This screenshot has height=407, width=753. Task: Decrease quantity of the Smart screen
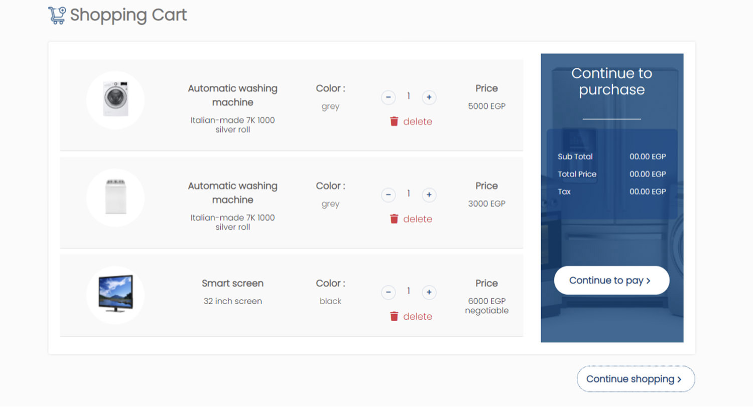coord(388,292)
